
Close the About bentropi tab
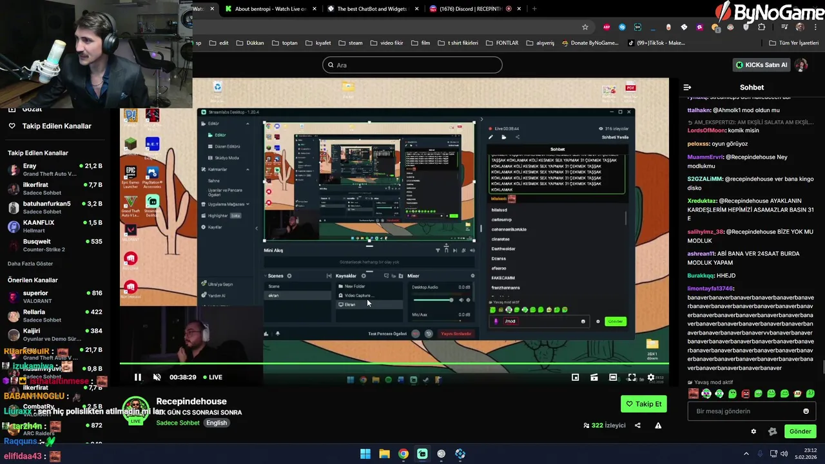click(315, 9)
